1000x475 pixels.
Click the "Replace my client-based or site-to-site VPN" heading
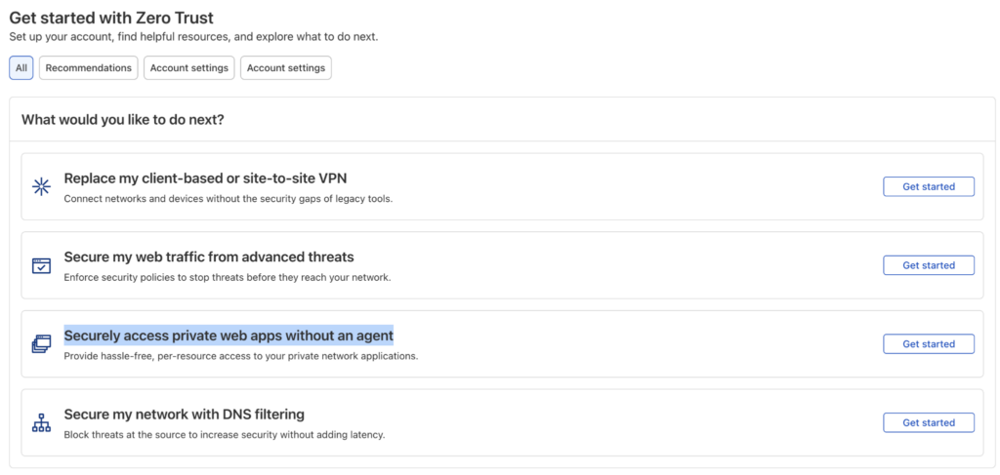(205, 178)
